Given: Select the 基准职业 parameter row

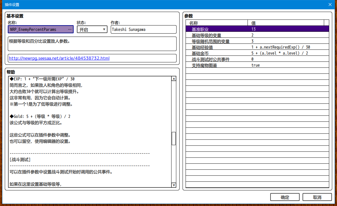Looking at the screenshot, I should pos(257,29).
